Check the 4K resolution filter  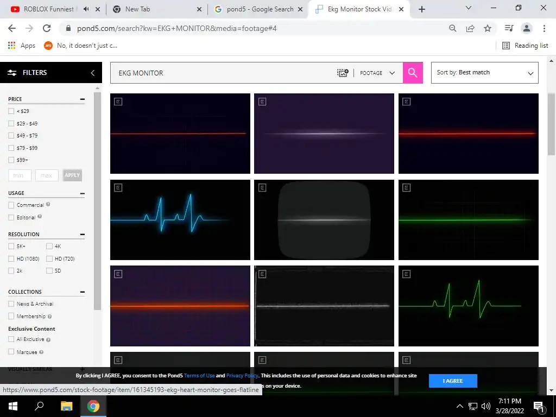[49, 246]
